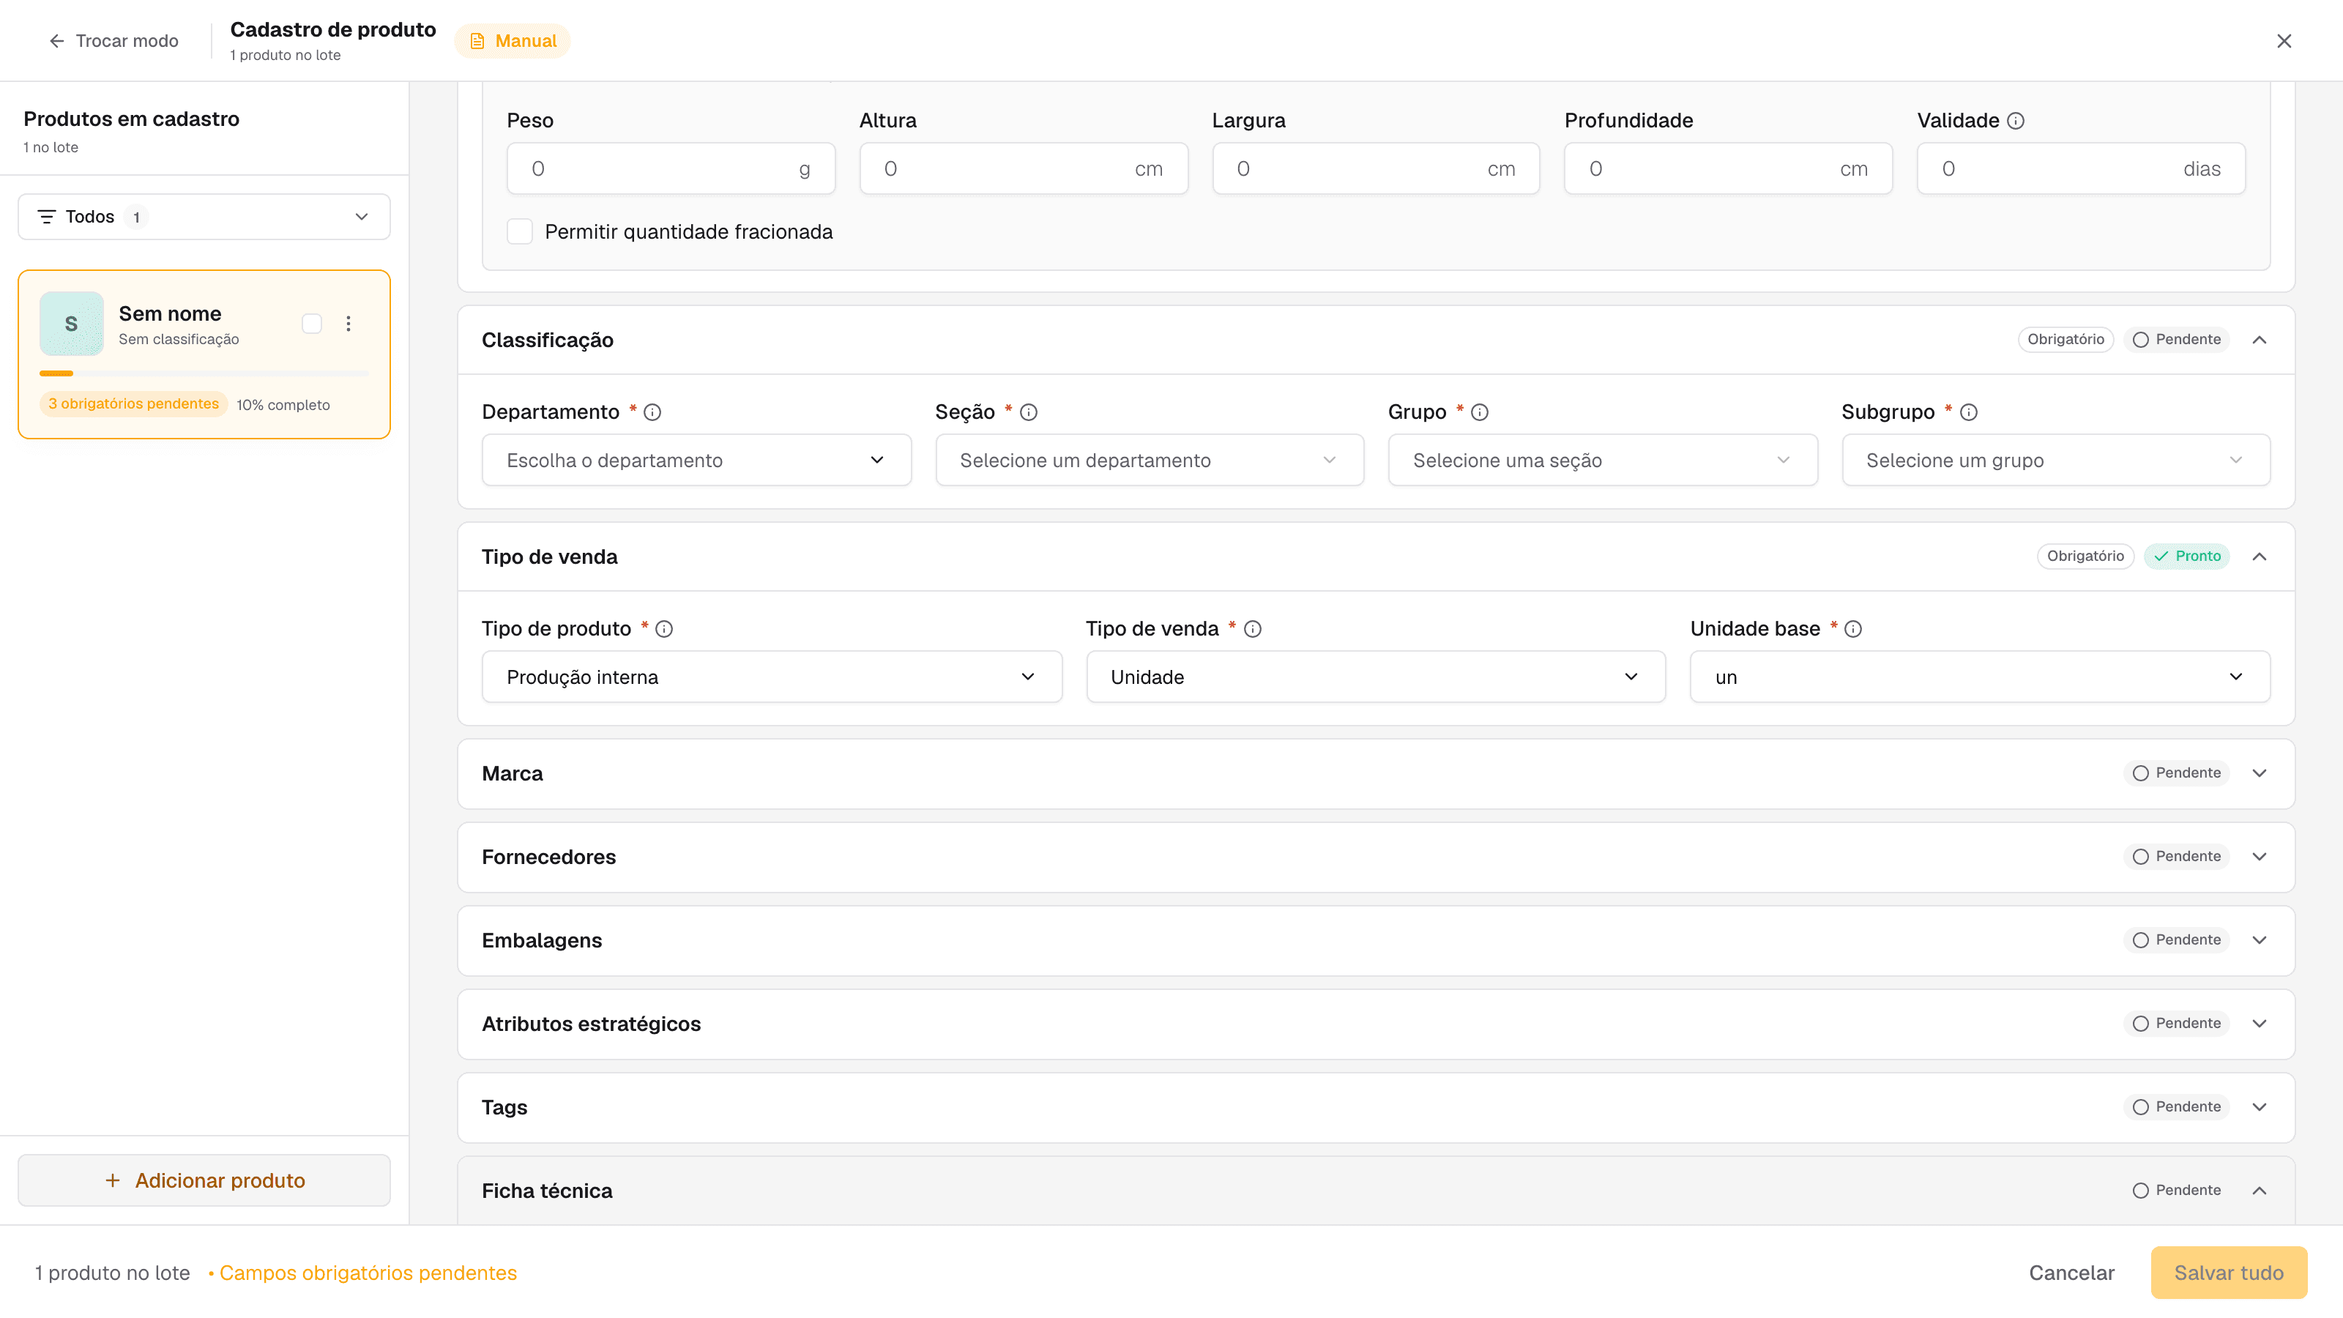Click Pendente status badge in Classificação

(x=2177, y=339)
